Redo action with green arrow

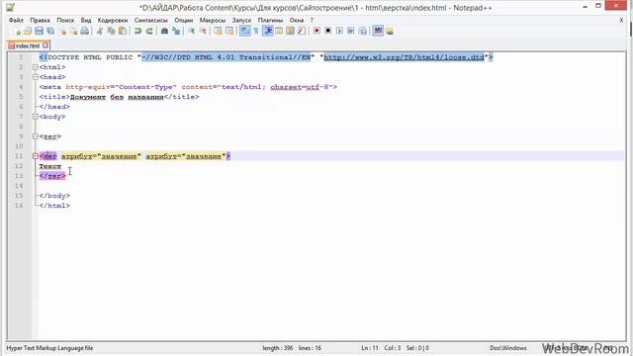(149, 31)
